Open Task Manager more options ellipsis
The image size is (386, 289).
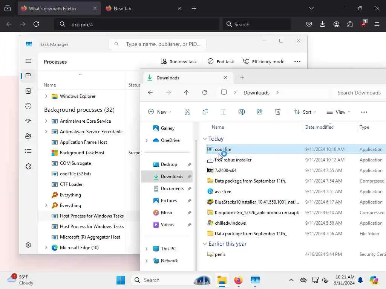click(297, 62)
